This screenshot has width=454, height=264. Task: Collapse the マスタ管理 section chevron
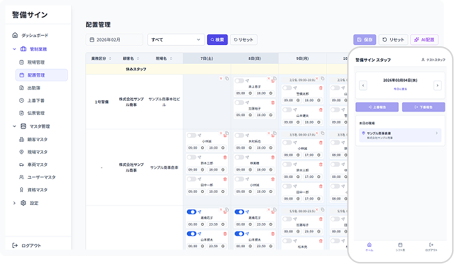14,126
